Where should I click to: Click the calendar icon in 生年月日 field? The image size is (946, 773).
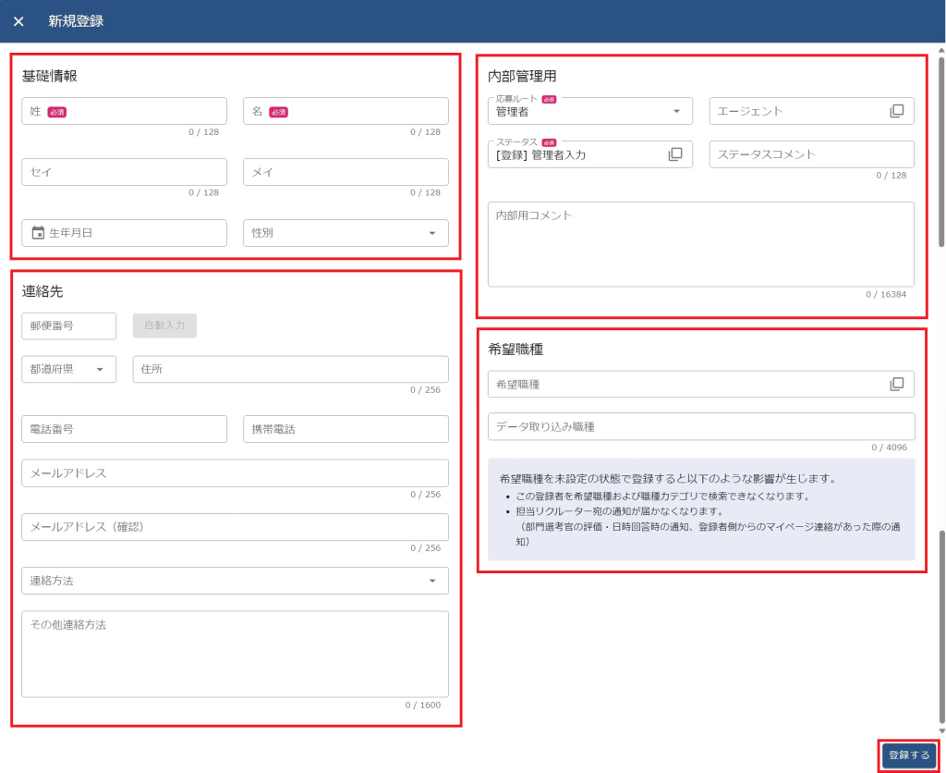pos(38,233)
